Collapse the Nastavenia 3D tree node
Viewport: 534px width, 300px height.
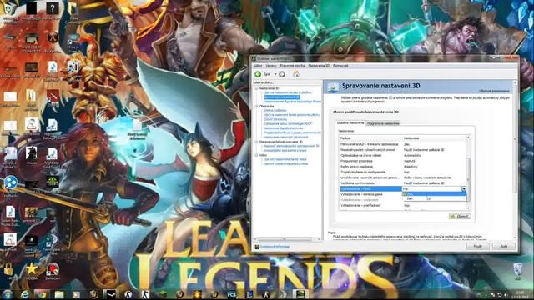256,88
